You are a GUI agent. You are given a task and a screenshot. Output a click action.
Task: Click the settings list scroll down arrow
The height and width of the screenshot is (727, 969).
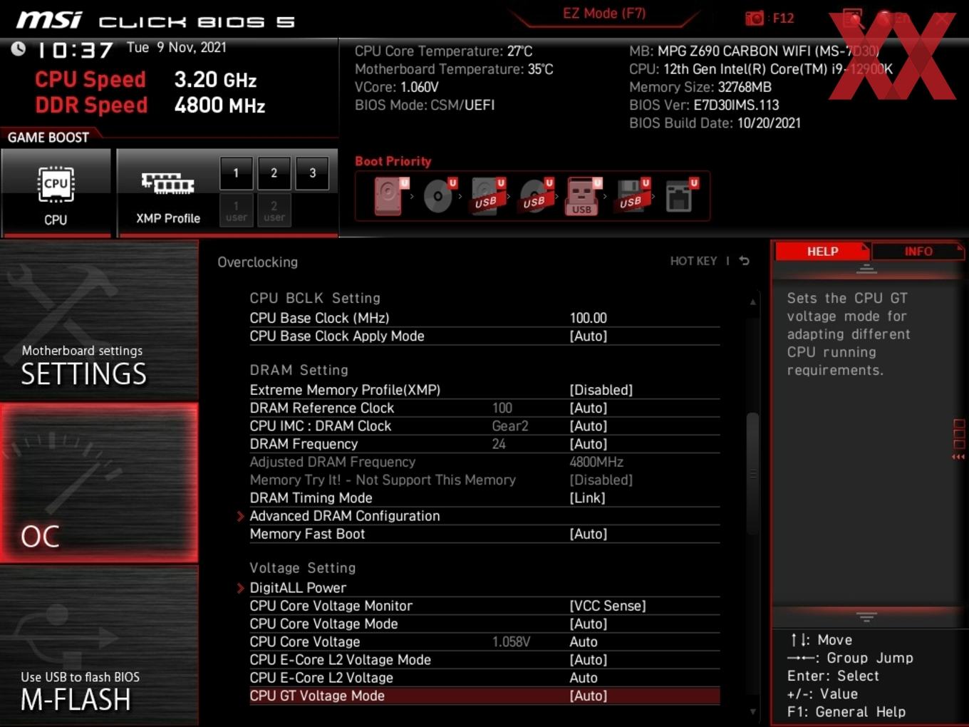(752, 711)
